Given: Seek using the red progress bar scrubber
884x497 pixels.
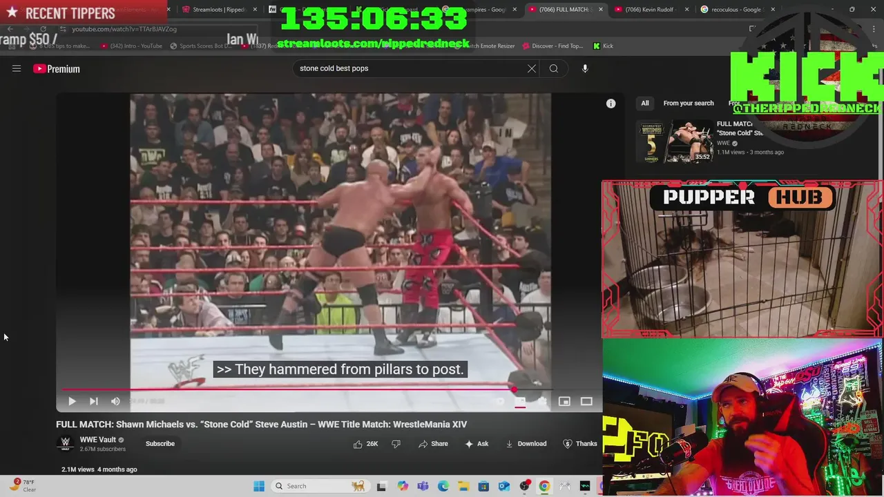Looking at the screenshot, I should click(x=514, y=389).
